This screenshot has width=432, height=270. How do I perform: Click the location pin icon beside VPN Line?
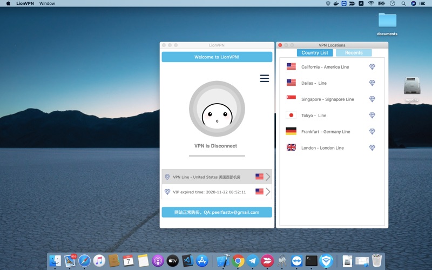[167, 177]
